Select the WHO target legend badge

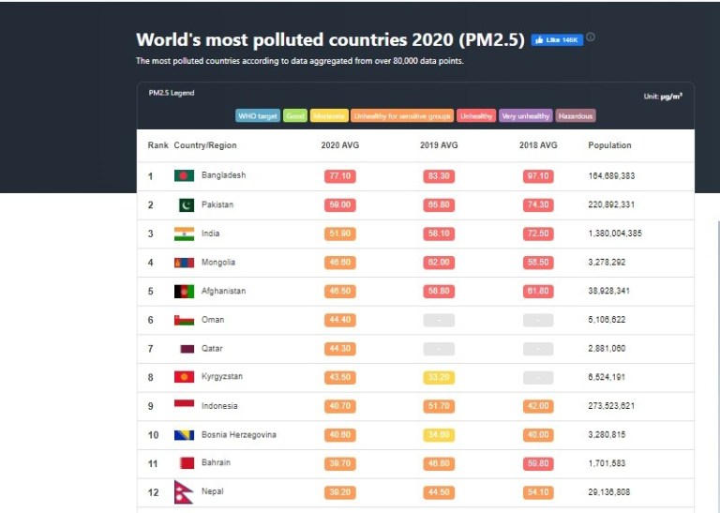coord(257,116)
